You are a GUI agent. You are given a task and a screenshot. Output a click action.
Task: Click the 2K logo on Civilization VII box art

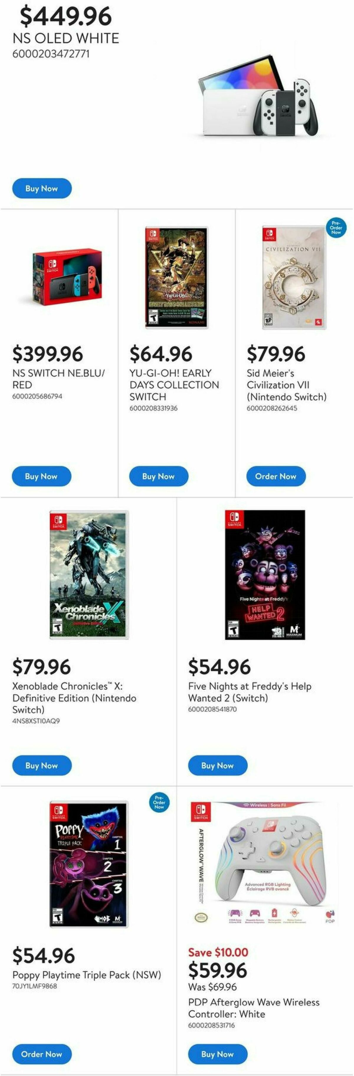click(x=319, y=321)
